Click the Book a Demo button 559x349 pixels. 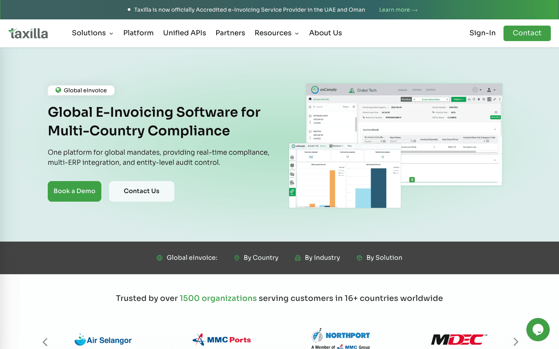click(75, 191)
